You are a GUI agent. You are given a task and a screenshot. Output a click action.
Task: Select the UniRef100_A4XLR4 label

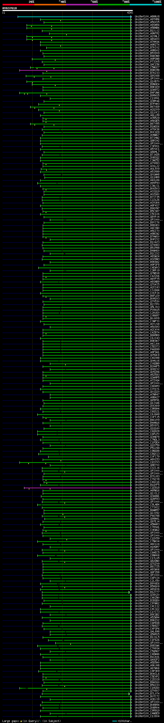point(147,181)
